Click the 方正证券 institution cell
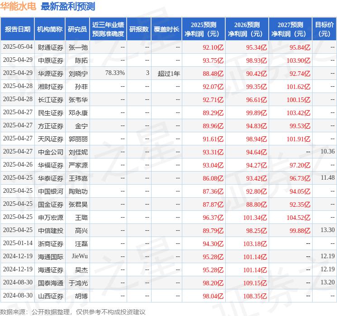 point(51,126)
